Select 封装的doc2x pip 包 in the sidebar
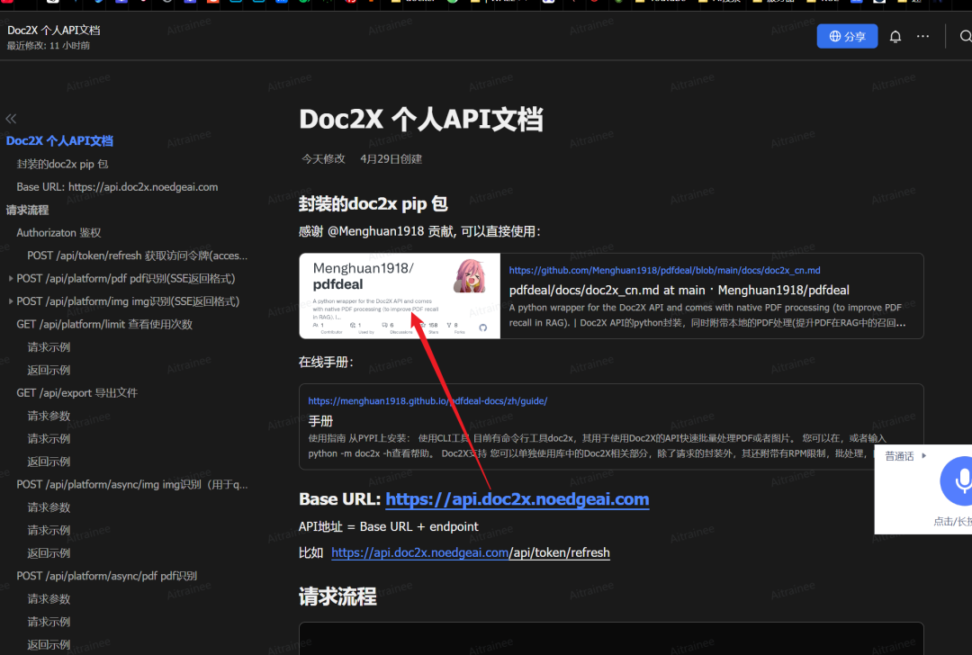This screenshot has width=972, height=655. pos(61,164)
